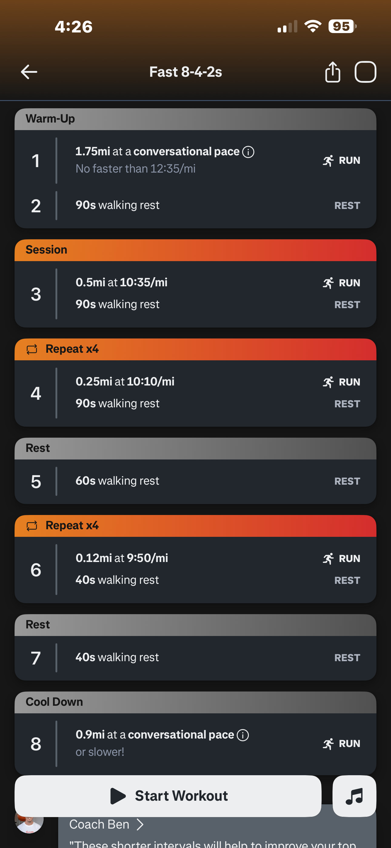Tap the running icon on step 1
Image resolution: width=391 pixels, height=848 pixels.
(x=328, y=161)
